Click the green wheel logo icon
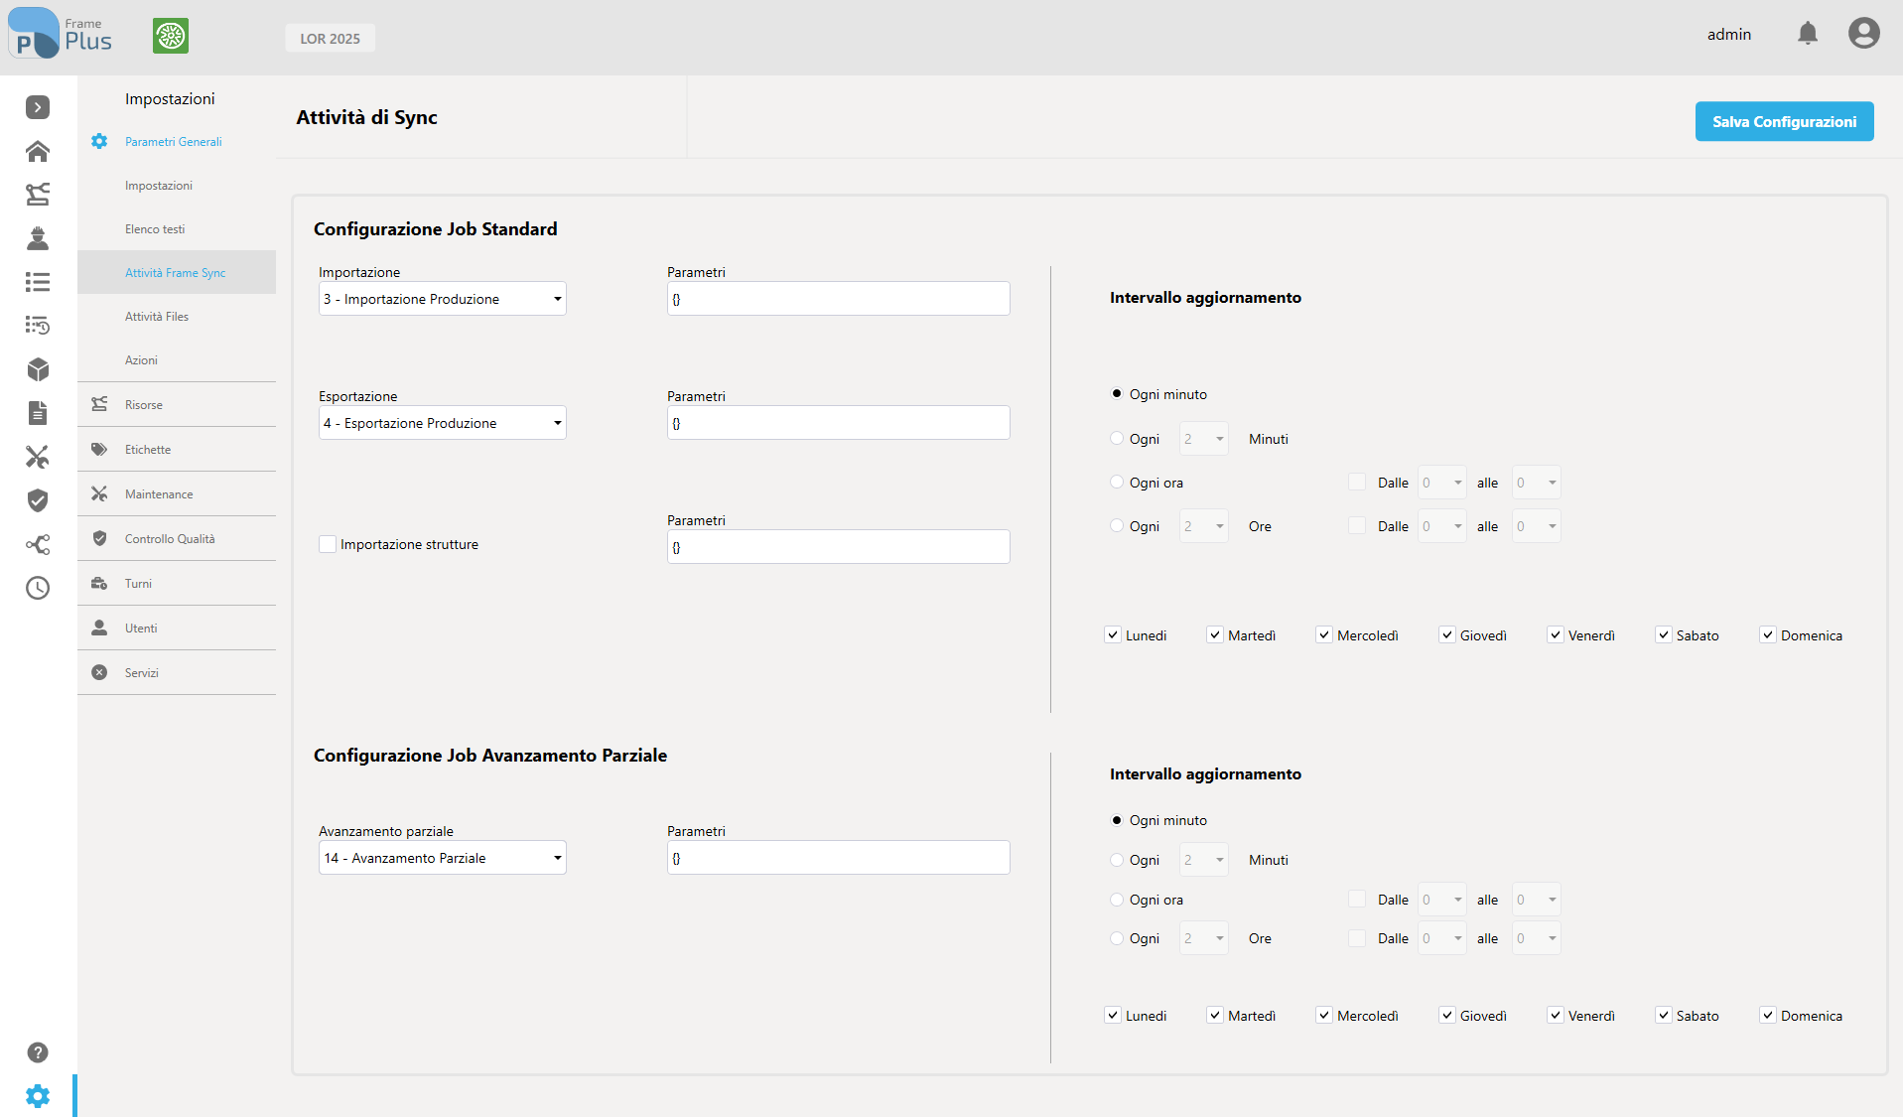 [x=171, y=37]
